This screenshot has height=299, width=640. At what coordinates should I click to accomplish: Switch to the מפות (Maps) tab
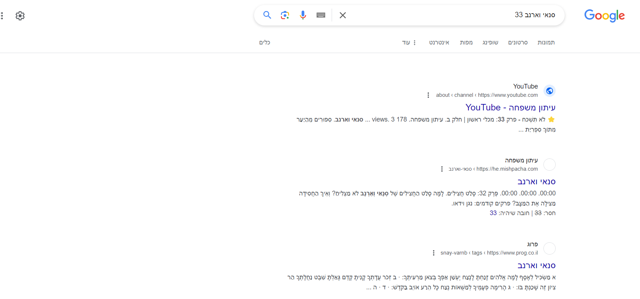point(466,42)
